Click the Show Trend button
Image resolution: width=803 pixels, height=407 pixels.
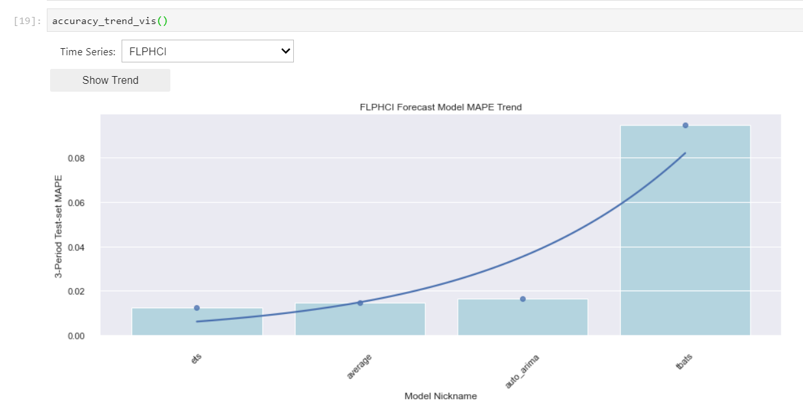tap(110, 80)
